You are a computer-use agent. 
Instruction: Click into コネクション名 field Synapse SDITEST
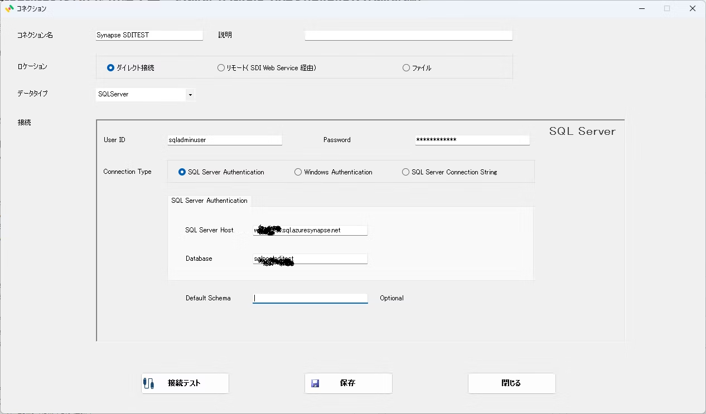pyautogui.click(x=149, y=35)
